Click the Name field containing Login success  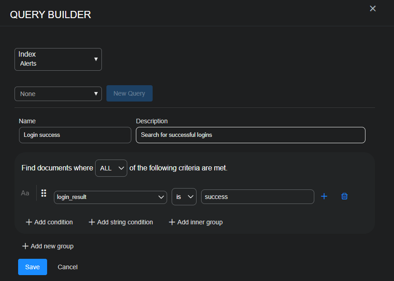point(75,135)
